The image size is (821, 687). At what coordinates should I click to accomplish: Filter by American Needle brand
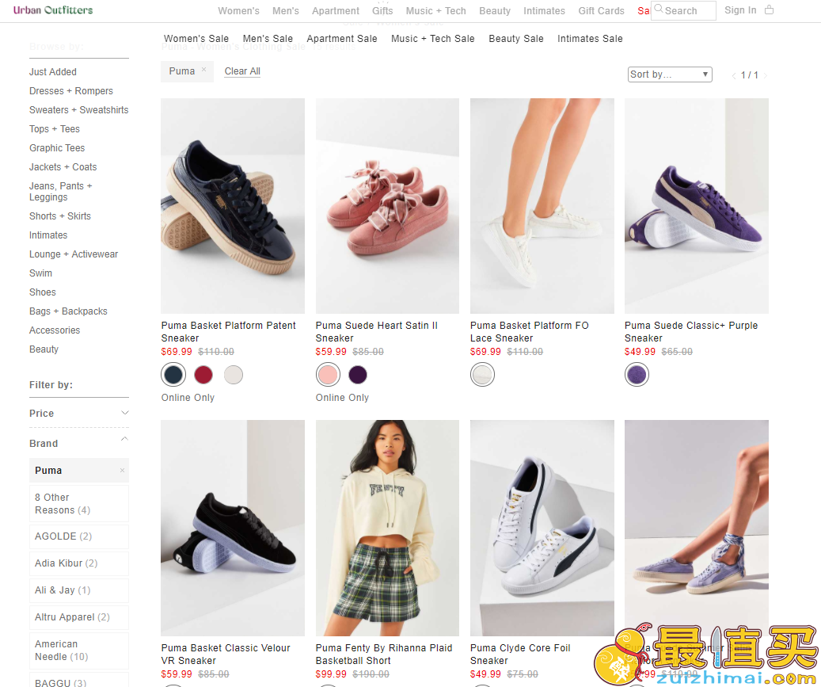pos(79,651)
